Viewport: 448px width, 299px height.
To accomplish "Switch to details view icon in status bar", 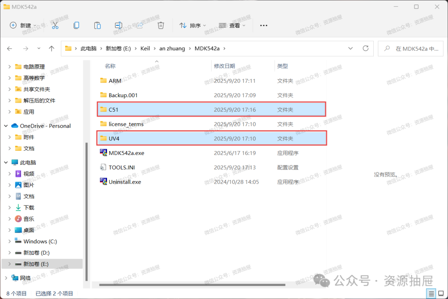I will [x=431, y=293].
